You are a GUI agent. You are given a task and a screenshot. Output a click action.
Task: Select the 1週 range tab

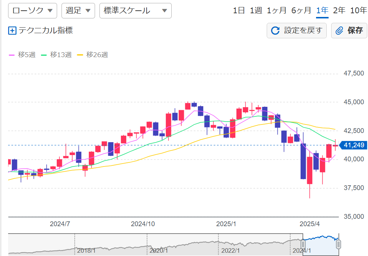click(256, 11)
